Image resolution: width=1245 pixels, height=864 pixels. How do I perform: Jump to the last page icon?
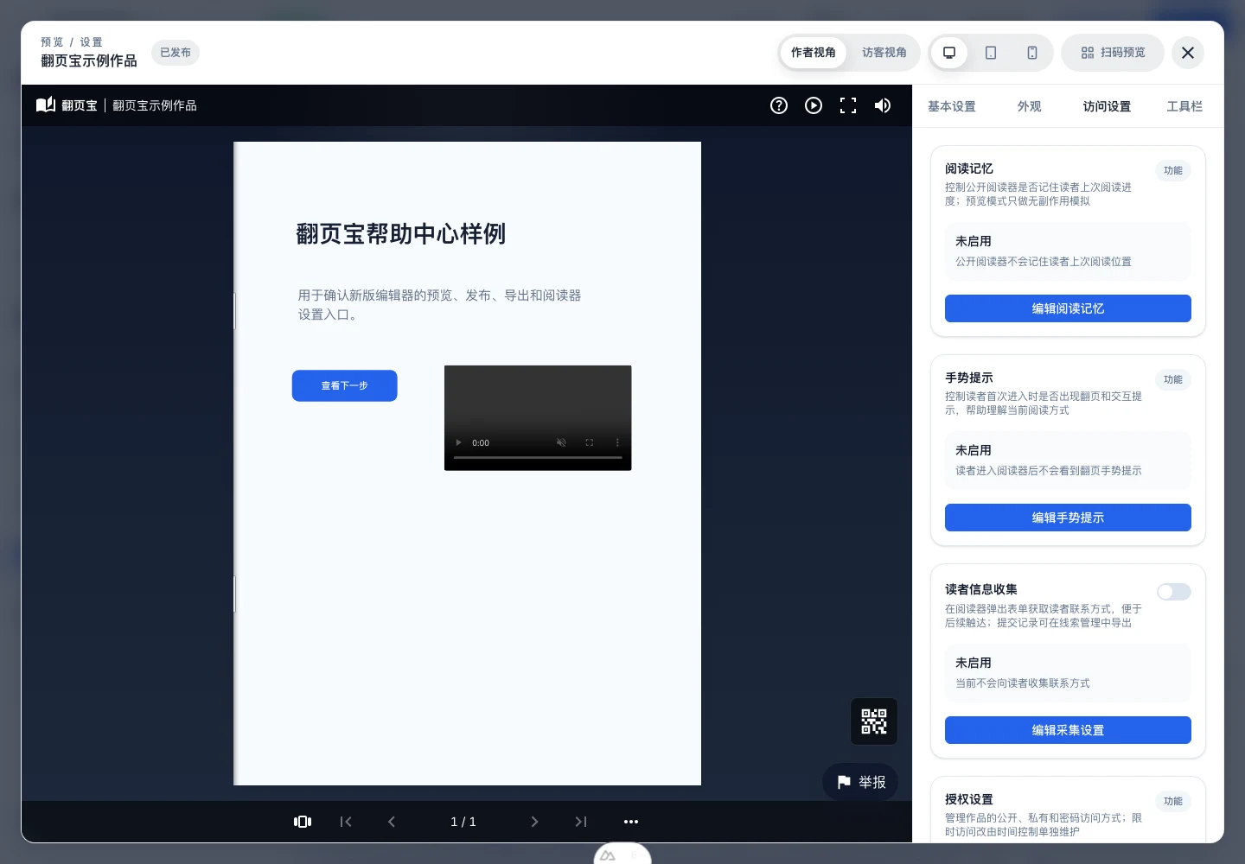581,822
